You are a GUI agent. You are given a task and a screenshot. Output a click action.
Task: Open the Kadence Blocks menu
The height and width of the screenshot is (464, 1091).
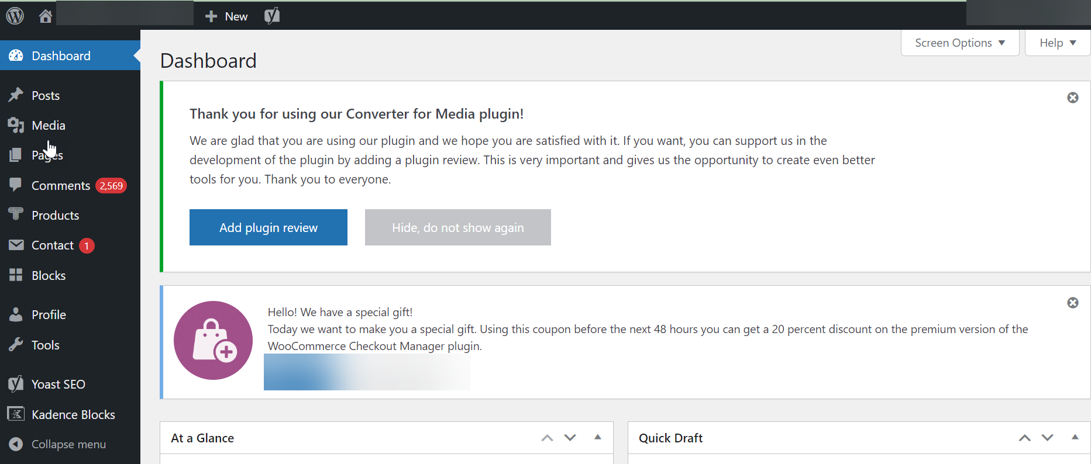(x=70, y=414)
